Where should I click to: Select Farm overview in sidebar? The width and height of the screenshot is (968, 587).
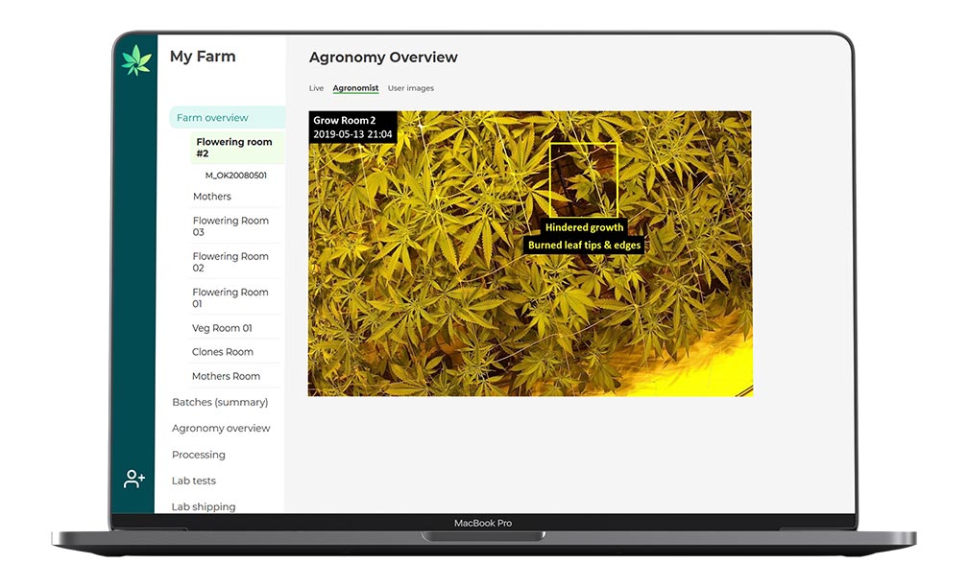pyautogui.click(x=228, y=117)
